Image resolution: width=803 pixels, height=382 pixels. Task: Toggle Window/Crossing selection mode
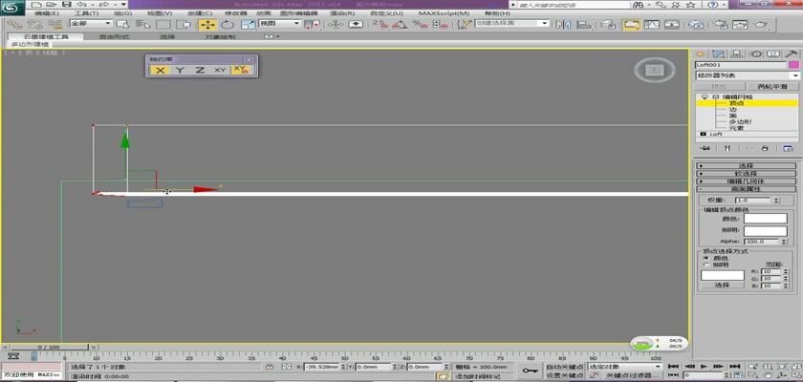[184, 25]
